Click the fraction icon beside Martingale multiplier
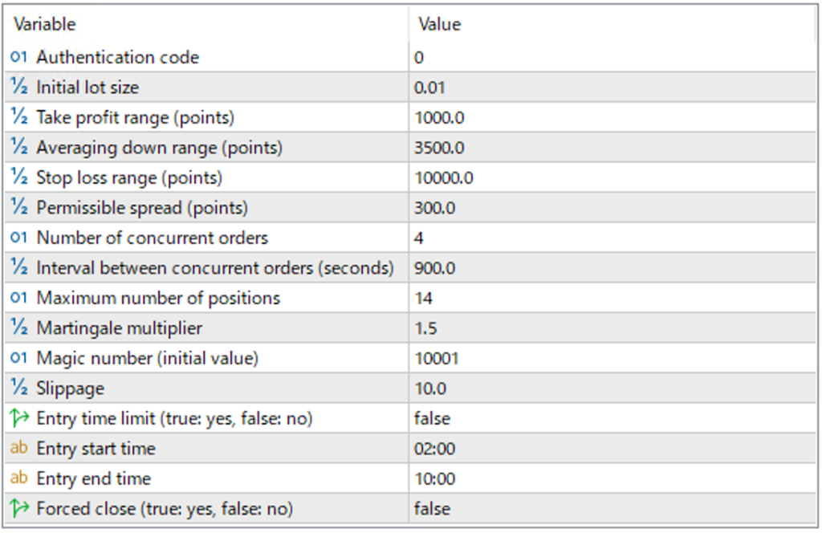The image size is (822, 533). (19, 328)
